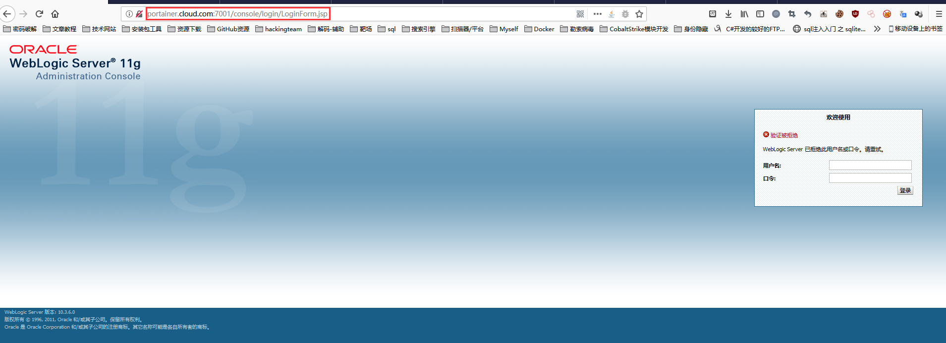Open the downloads panel
Viewport: 946px width, 343px height.
(x=728, y=14)
